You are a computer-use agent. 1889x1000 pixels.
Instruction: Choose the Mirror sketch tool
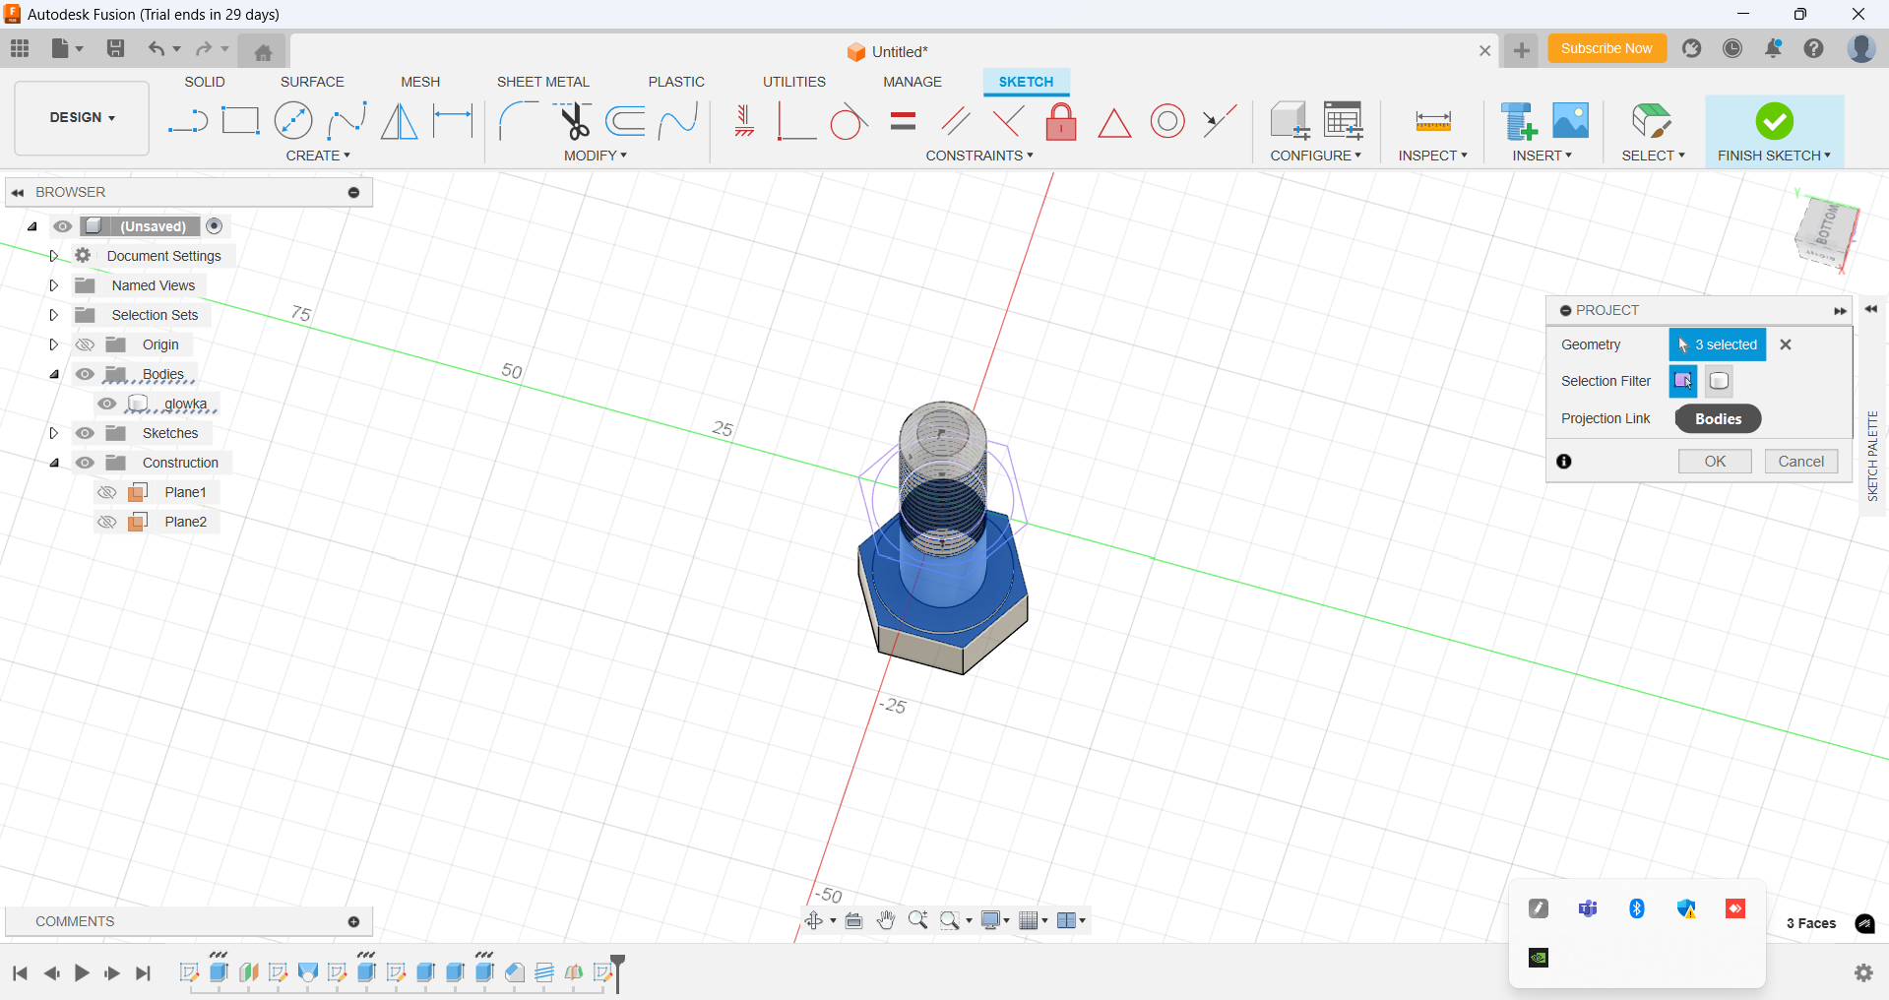point(399,121)
